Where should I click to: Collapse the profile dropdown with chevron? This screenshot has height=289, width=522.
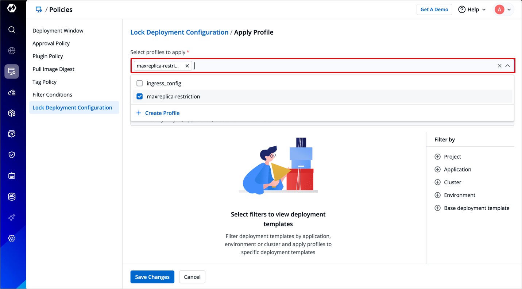(507, 66)
